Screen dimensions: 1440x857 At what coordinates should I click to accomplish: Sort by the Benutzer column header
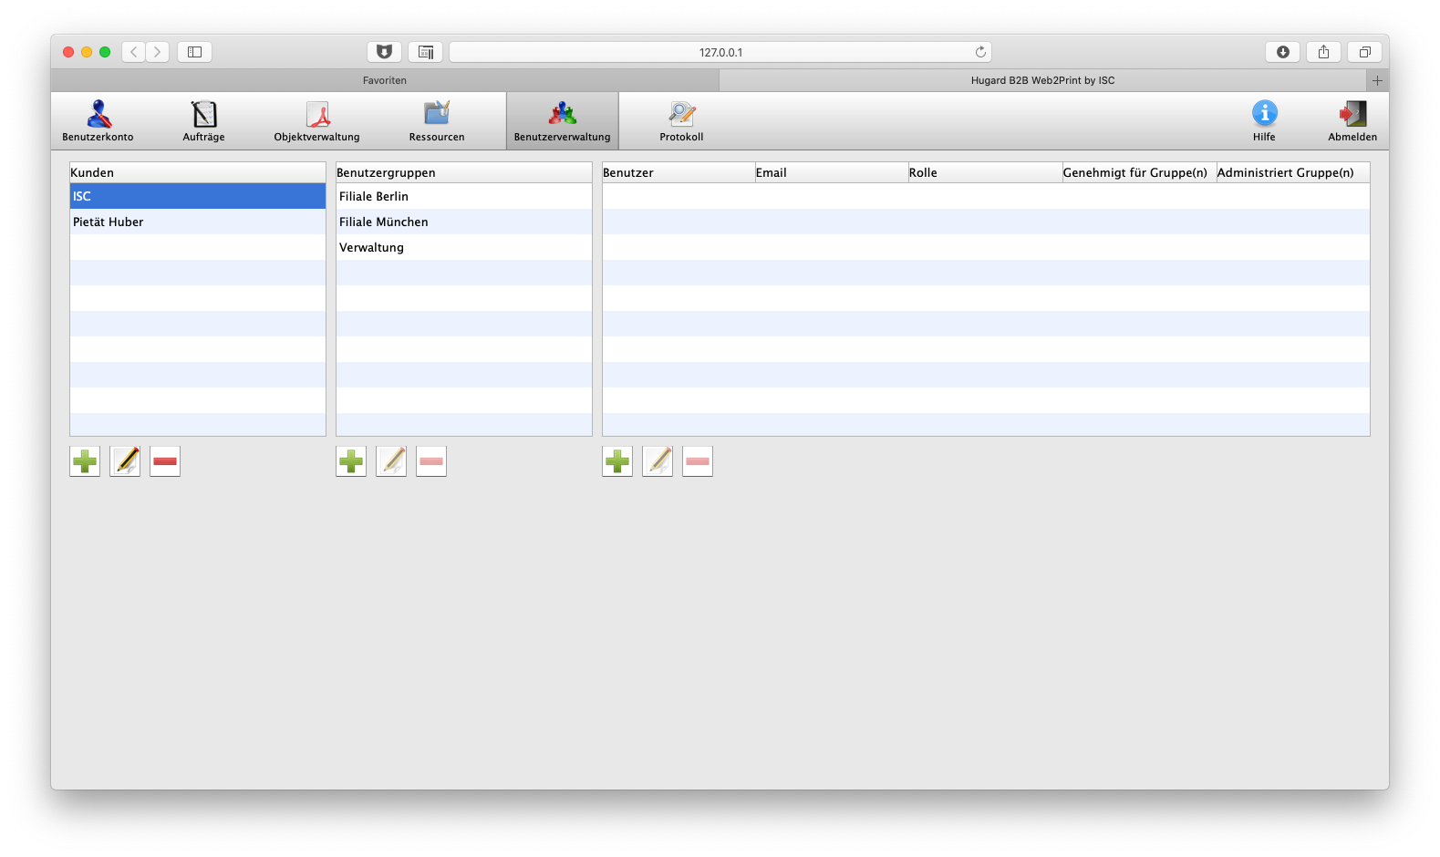pyautogui.click(x=679, y=172)
